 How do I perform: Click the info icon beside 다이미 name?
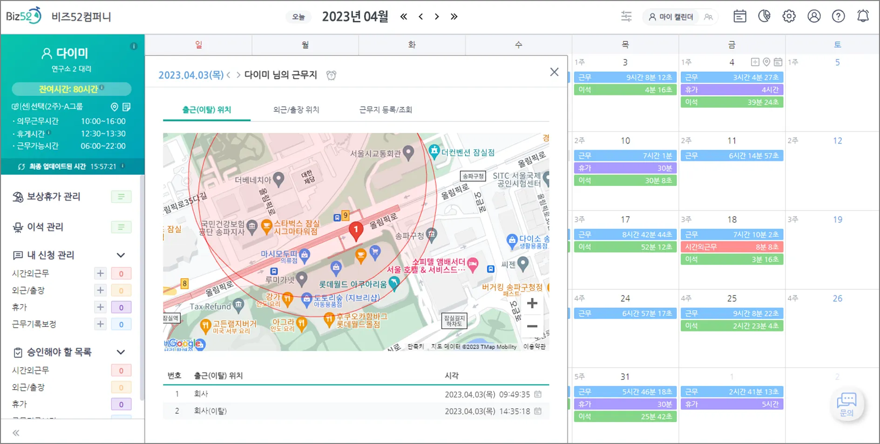(134, 46)
